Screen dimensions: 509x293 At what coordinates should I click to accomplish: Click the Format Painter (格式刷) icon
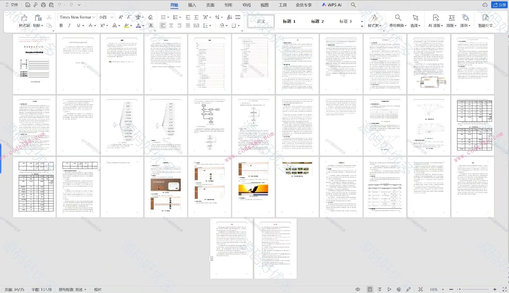pyautogui.click(x=24, y=18)
